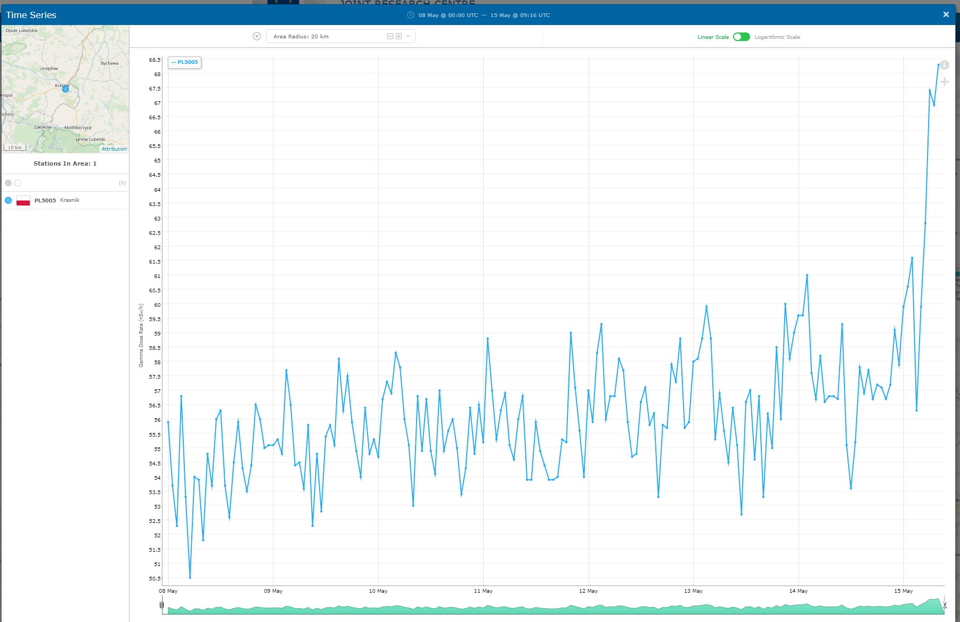Decrease area radius with minus icon
Screen dimensions: 960x622
pyautogui.click(x=390, y=36)
